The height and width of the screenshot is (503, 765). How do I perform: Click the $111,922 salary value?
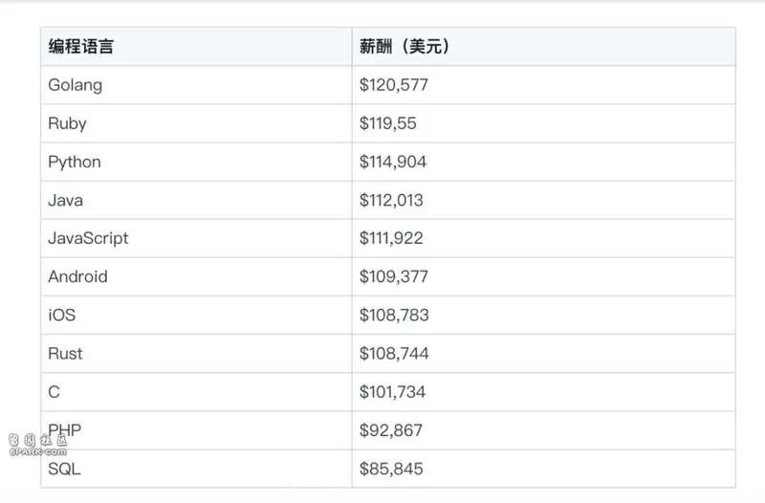tap(391, 238)
